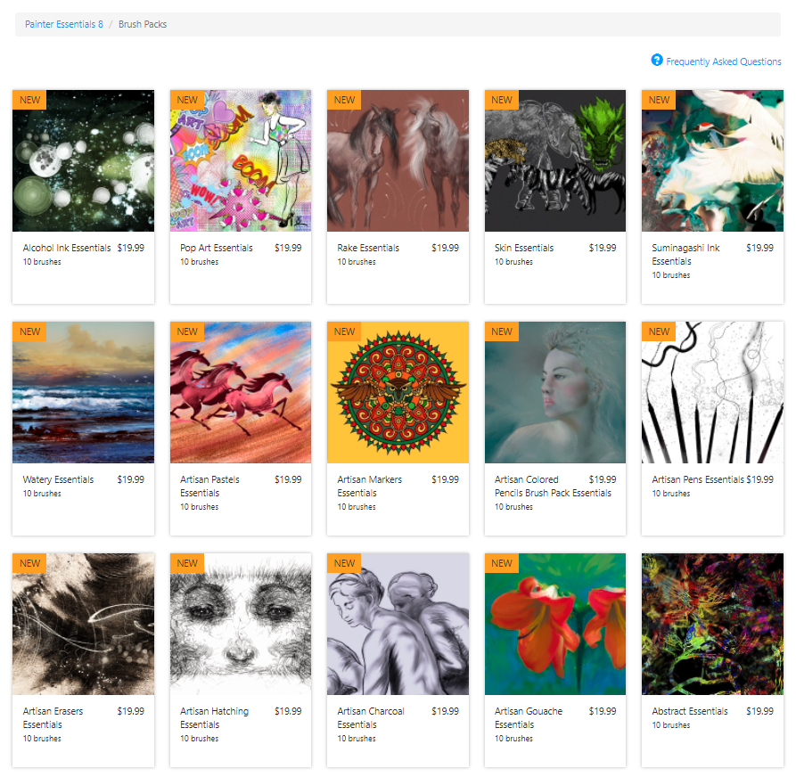Open the Artisan Pastels Essentials artwork
Viewport: 796px width, 777px height.
(241, 392)
